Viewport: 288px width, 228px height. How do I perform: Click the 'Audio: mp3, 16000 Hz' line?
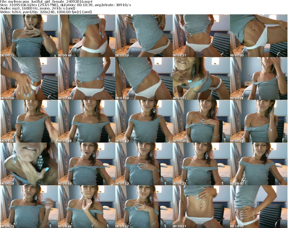[x=38, y=8]
